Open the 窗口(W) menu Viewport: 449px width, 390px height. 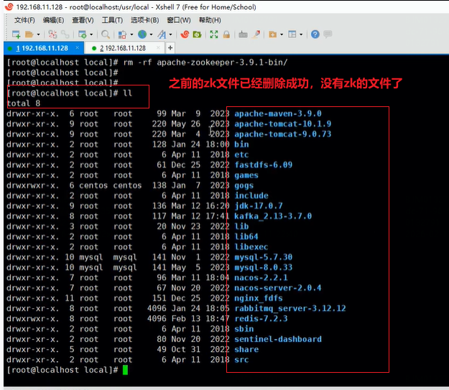click(x=179, y=20)
